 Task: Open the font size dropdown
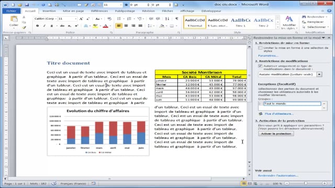pos(75,19)
